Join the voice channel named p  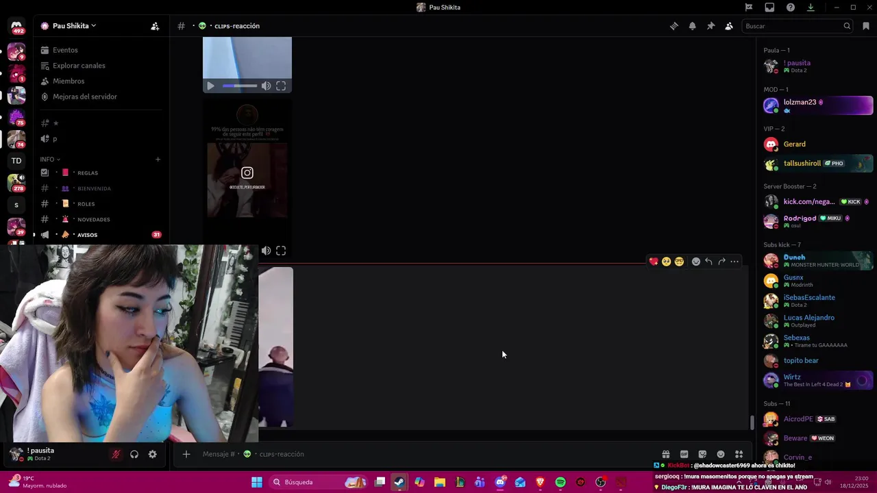point(101,138)
